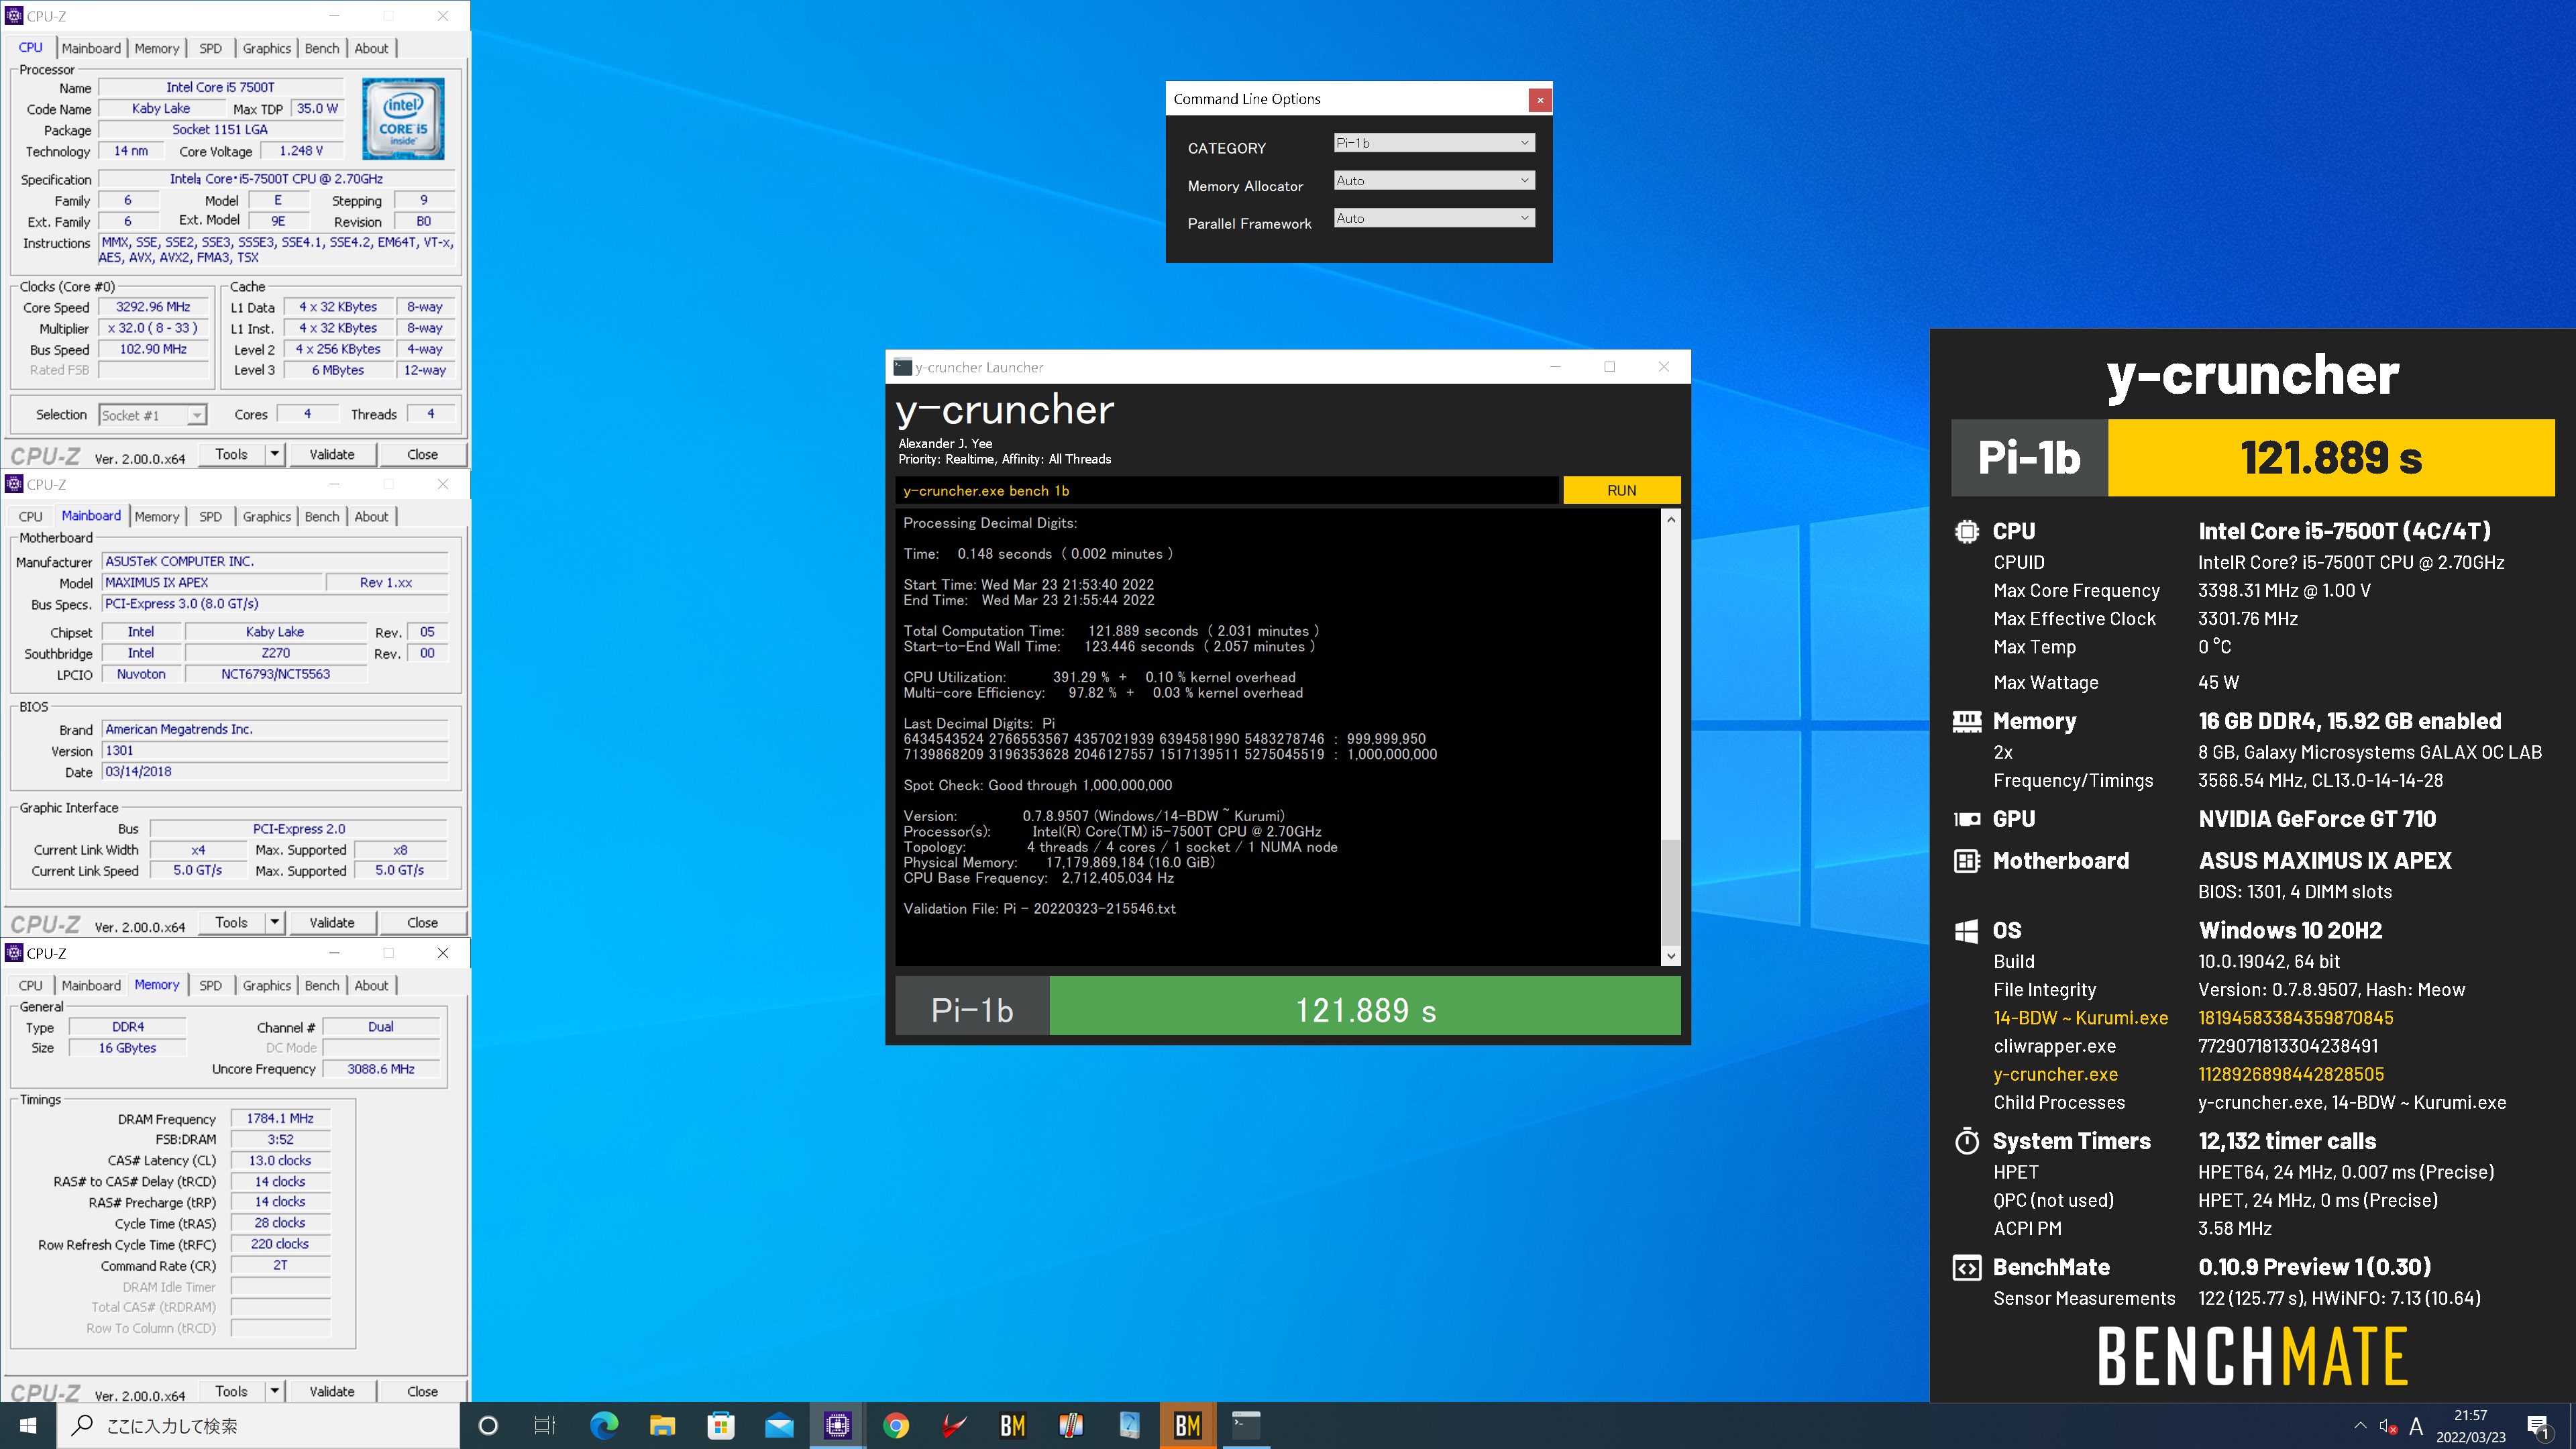
Task: Switch to CPU tab in Memory CPU-Z window
Action: [x=31, y=985]
